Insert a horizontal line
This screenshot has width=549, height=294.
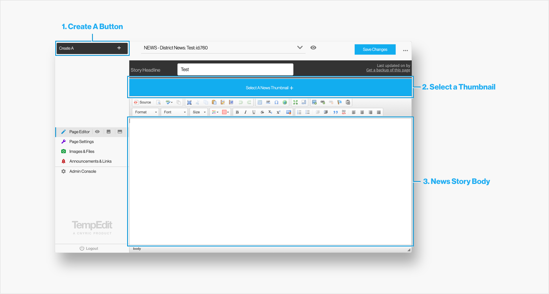pos(268,102)
